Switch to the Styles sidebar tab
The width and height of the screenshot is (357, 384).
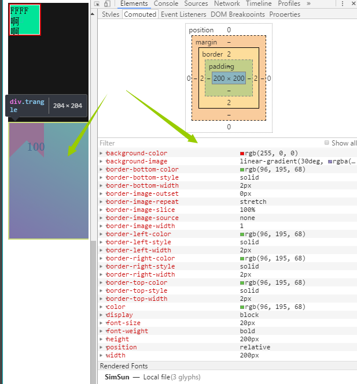click(x=111, y=14)
